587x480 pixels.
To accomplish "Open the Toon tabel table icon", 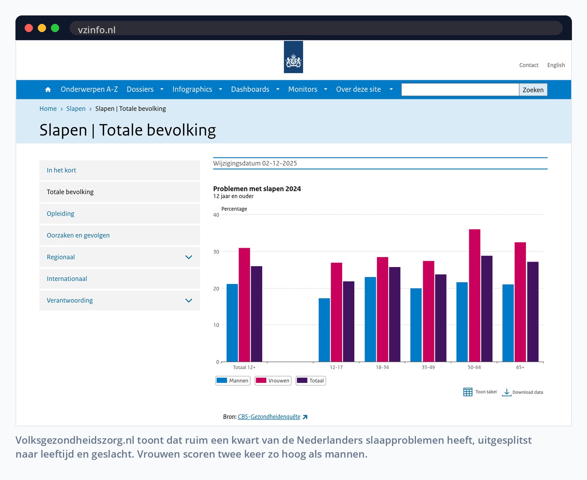I will 468,392.
